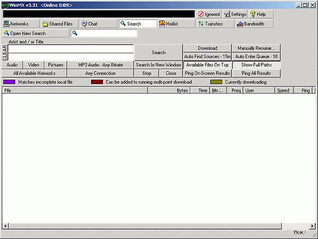This screenshot has width=318, height=239.
Task: Select the Search tab
Action: coord(138,24)
